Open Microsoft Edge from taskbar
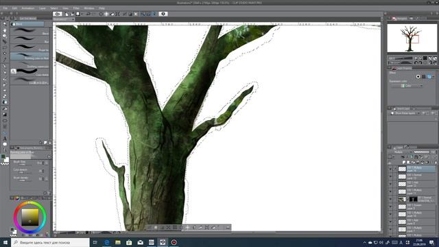This screenshot has width=439, height=247. point(107,242)
